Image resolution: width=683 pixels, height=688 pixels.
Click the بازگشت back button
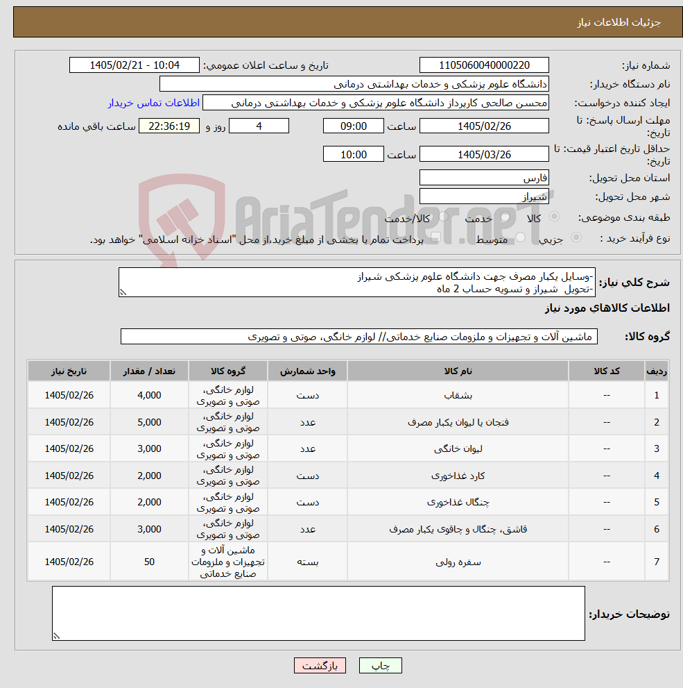(x=320, y=665)
